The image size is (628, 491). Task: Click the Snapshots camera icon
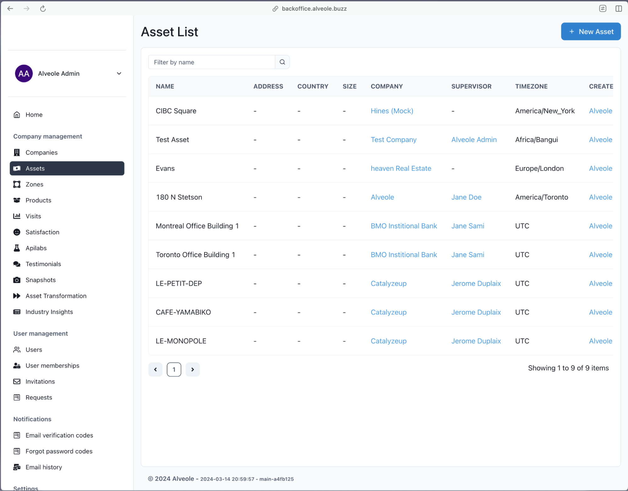[x=17, y=280]
